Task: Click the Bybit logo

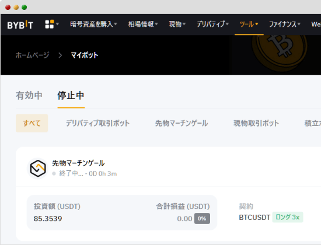Action: pos(20,24)
